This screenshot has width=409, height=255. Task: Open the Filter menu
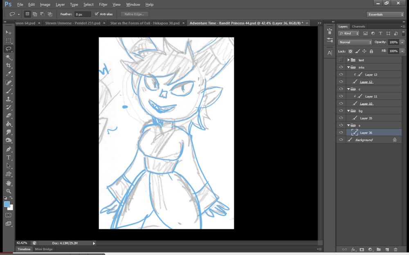(103, 4)
